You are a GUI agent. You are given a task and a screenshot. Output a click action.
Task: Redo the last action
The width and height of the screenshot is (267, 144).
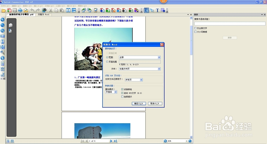pos(38,10)
